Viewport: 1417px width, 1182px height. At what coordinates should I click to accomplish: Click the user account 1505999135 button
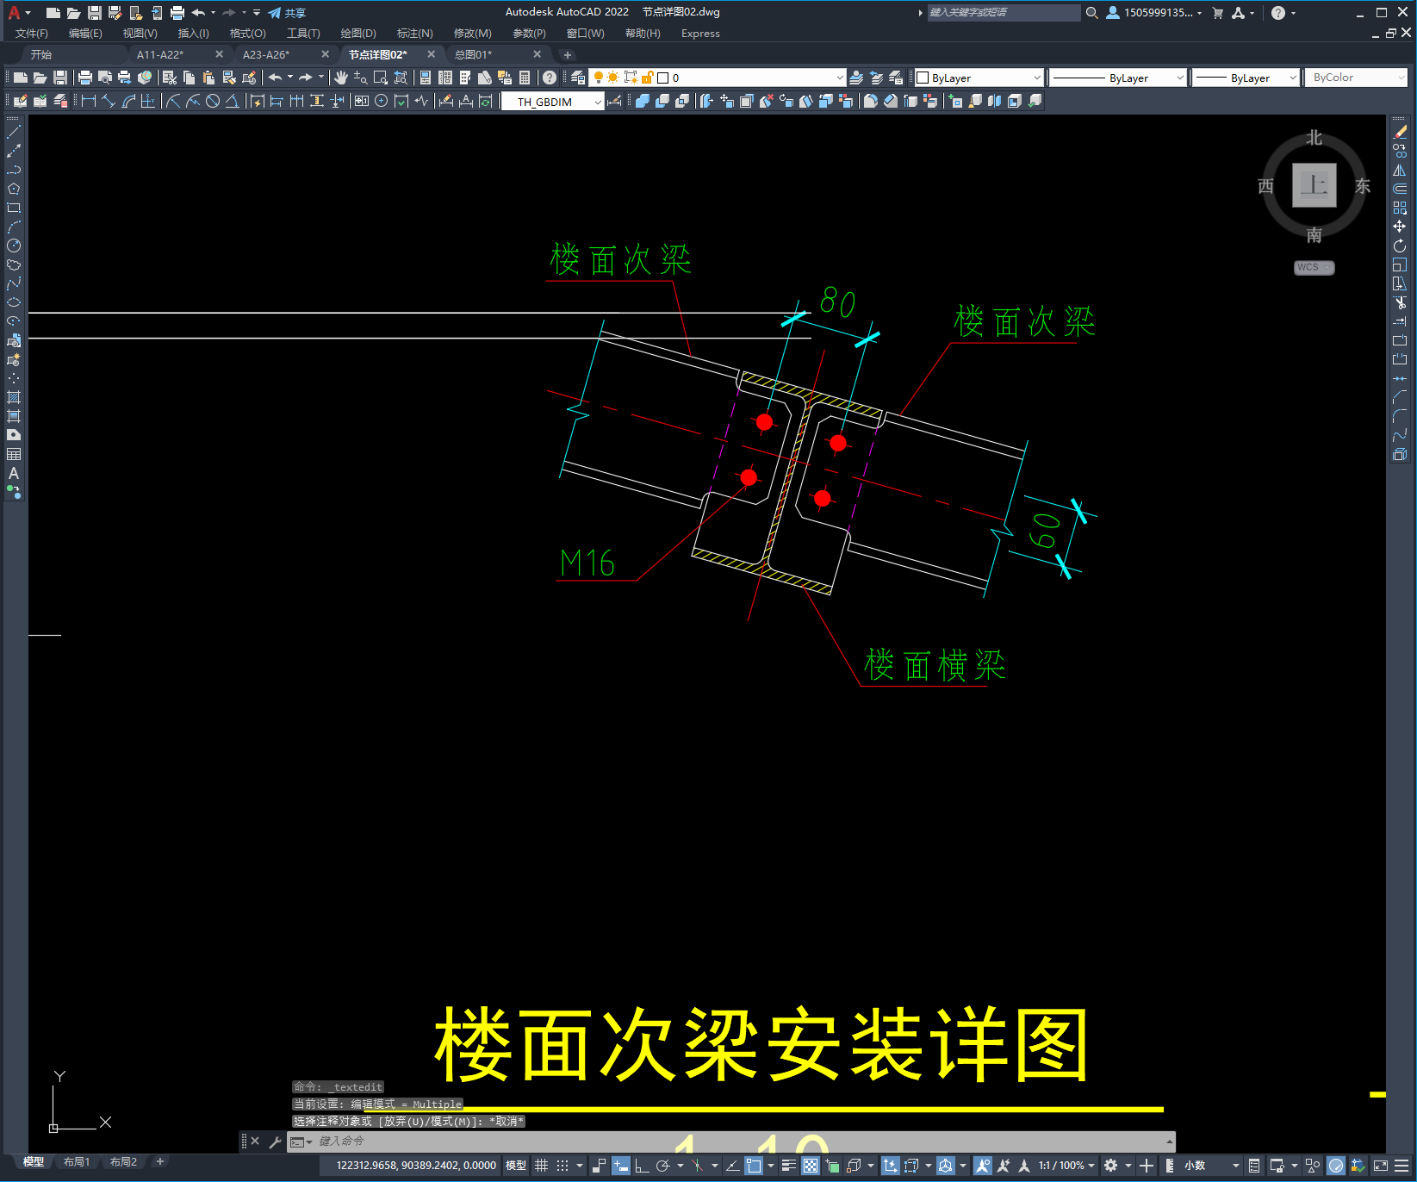tap(1153, 13)
